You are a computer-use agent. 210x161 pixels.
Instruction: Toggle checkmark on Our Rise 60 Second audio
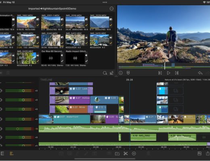tap(62, 61)
